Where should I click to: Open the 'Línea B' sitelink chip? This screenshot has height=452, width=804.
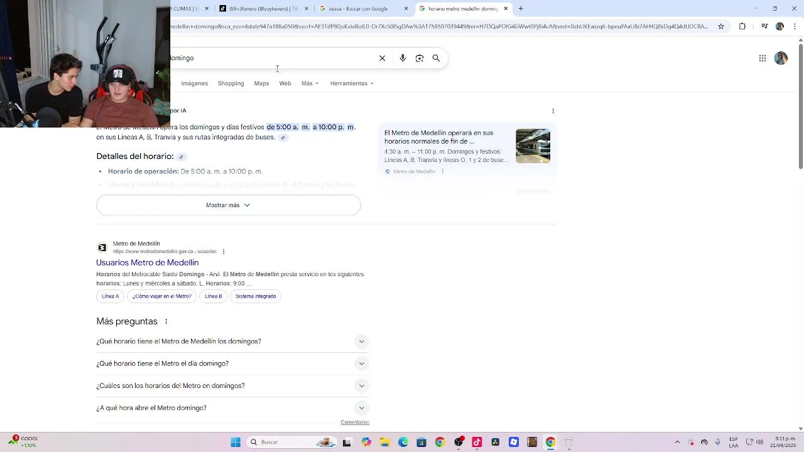pos(214,296)
